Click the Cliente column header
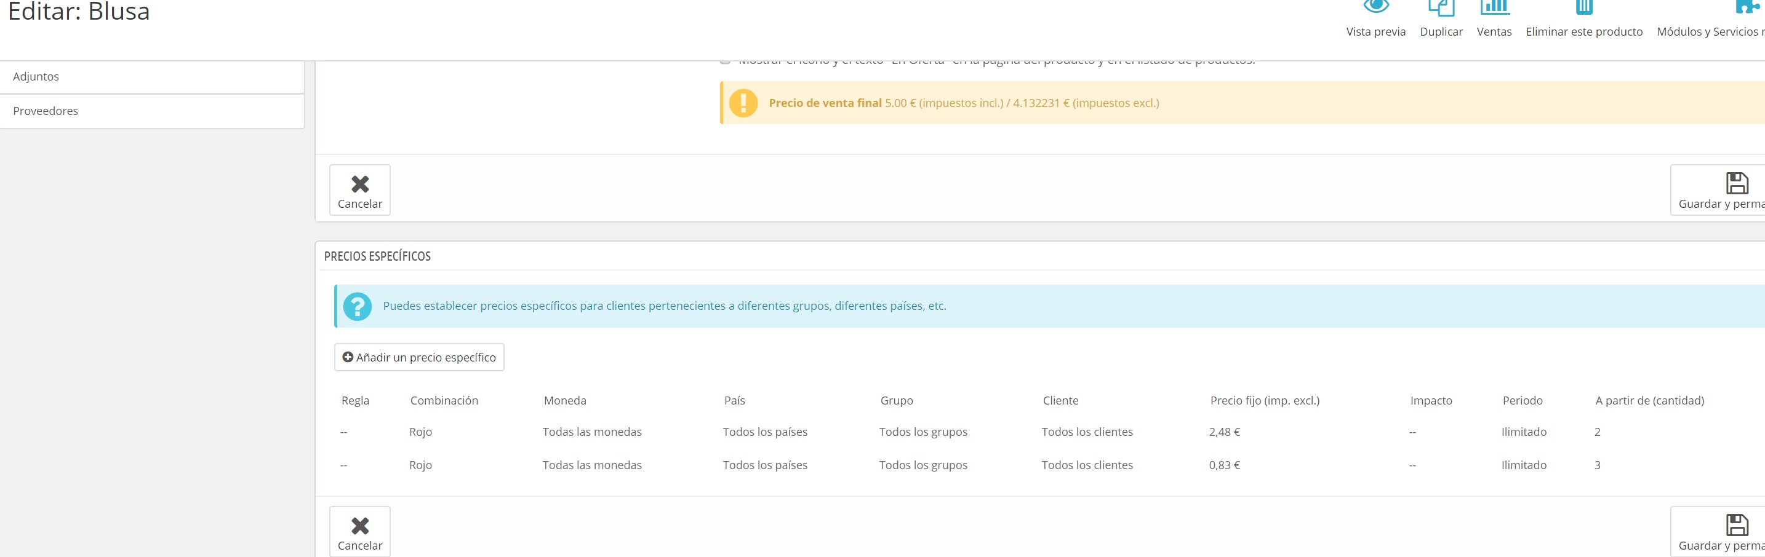 click(x=1060, y=400)
